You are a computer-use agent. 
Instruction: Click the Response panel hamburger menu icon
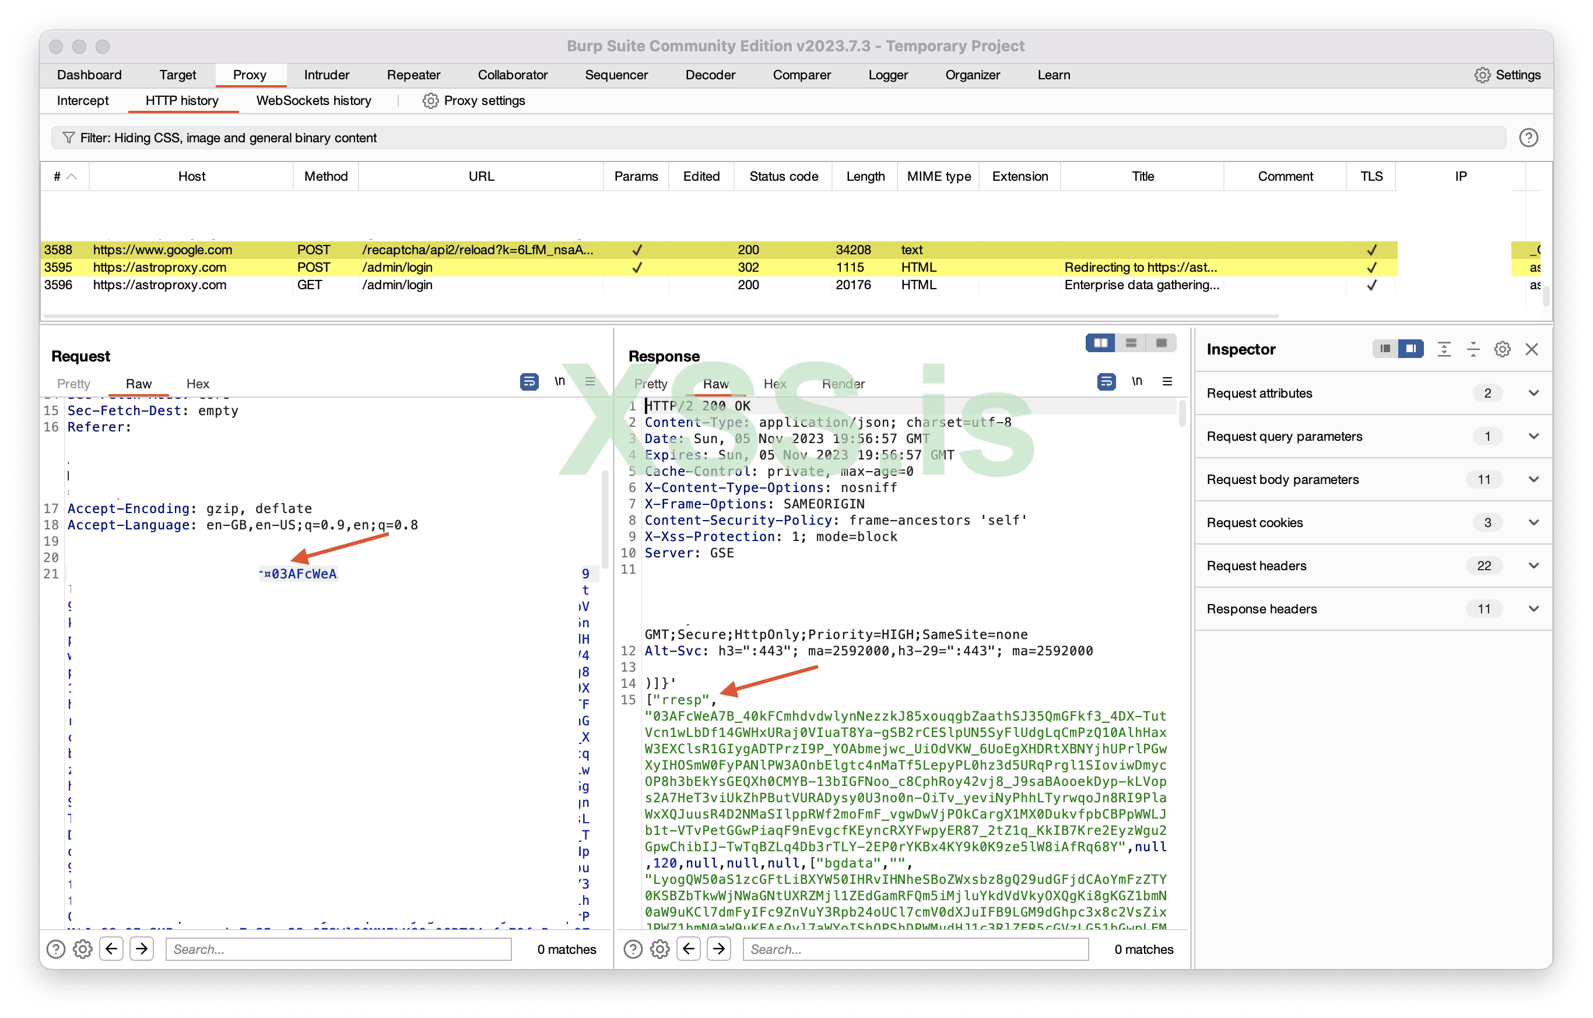pyautogui.click(x=1167, y=382)
